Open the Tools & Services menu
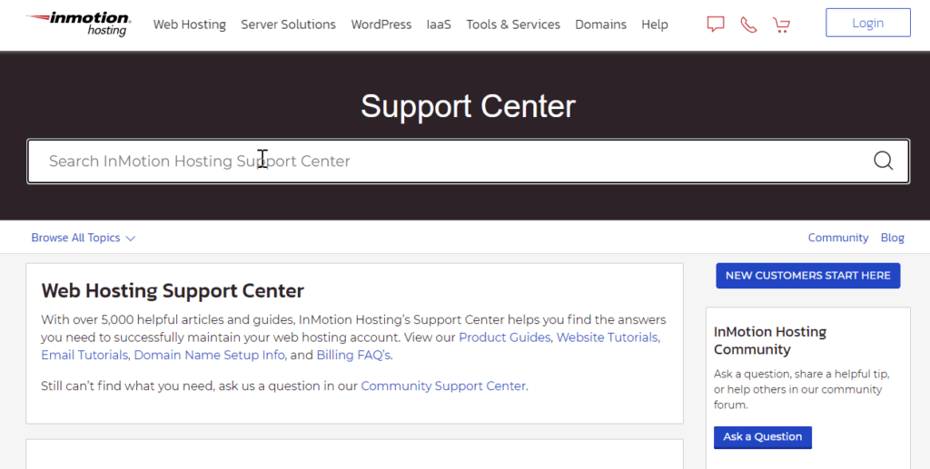Viewport: 930px width, 469px height. 513,24
